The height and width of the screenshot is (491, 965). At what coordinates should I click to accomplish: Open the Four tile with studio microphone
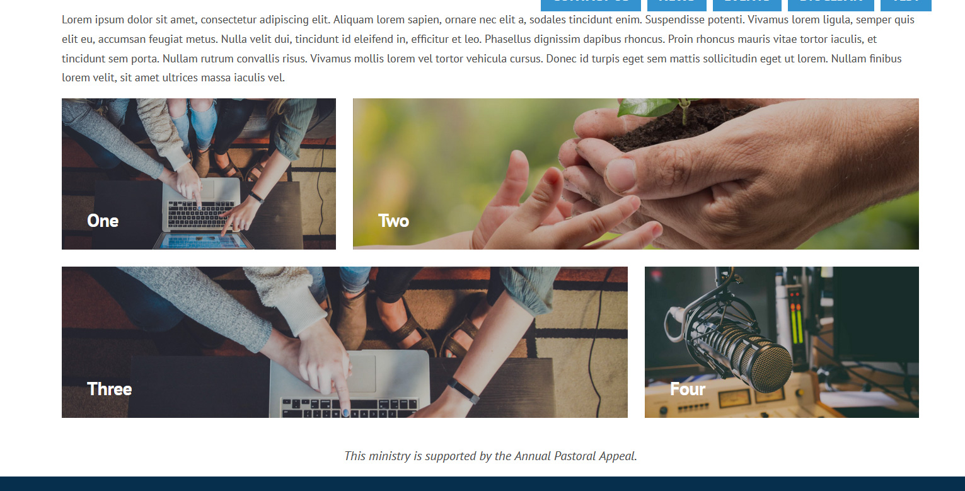782,342
